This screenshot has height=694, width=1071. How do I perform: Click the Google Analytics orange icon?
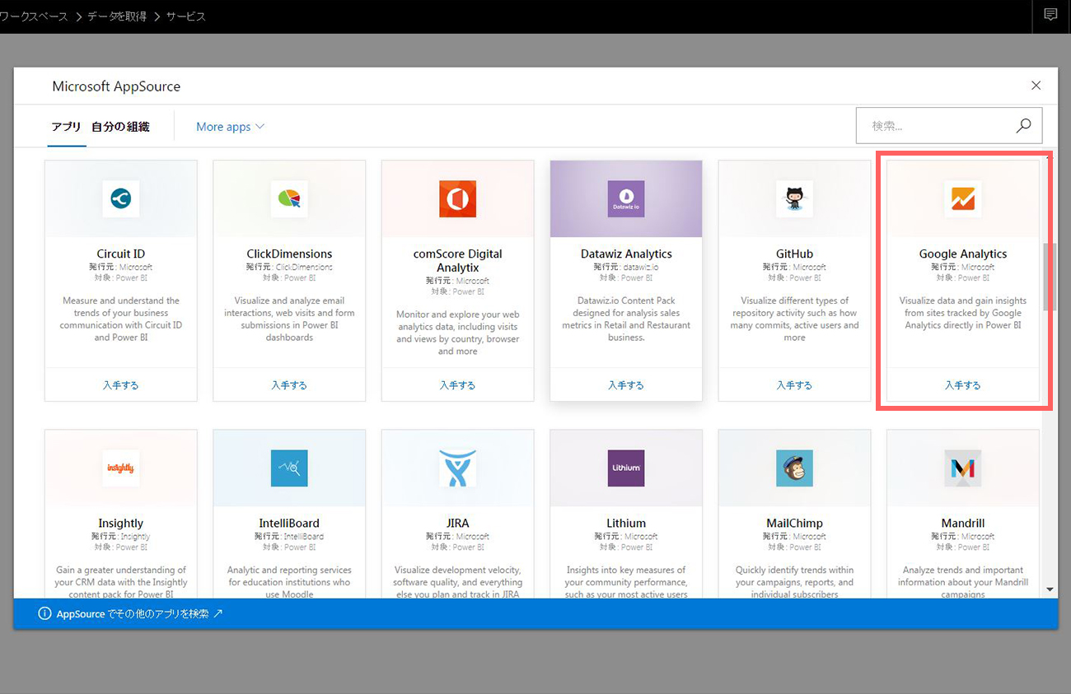click(x=962, y=198)
